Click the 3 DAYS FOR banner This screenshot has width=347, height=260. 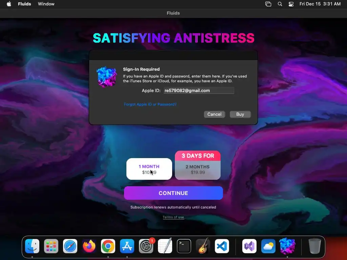tap(198, 156)
